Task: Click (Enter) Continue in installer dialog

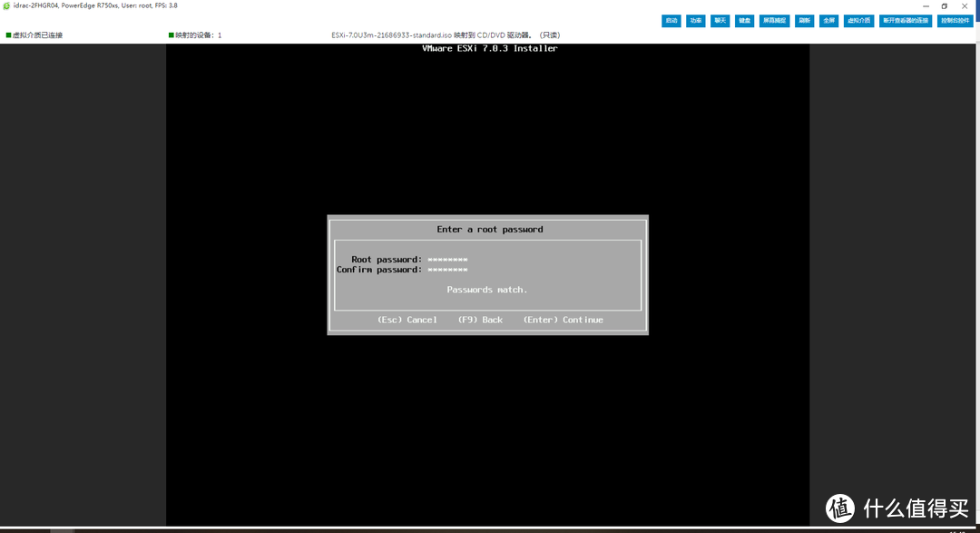Action: [563, 320]
